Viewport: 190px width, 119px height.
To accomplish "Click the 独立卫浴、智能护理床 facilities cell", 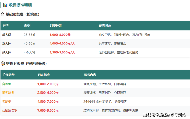I will (x=124, y=35).
